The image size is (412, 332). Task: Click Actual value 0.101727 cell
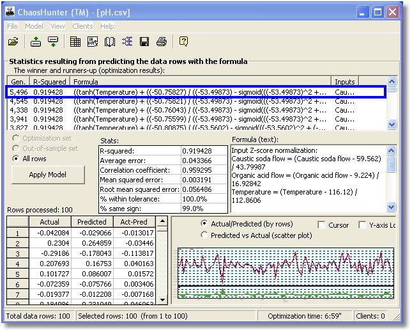click(50, 274)
